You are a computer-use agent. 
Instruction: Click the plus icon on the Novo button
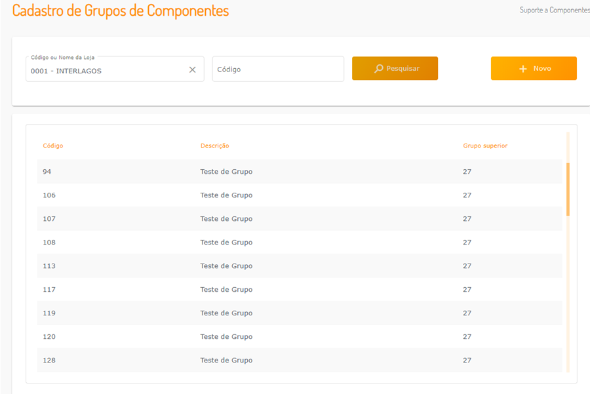point(523,69)
